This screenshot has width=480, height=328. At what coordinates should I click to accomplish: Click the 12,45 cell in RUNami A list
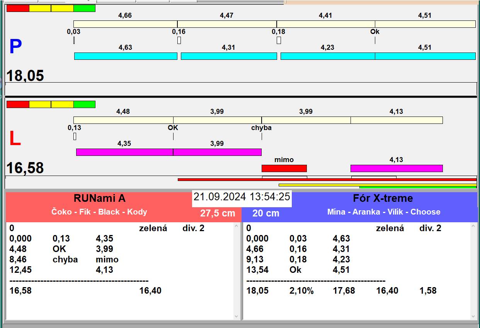(x=20, y=270)
